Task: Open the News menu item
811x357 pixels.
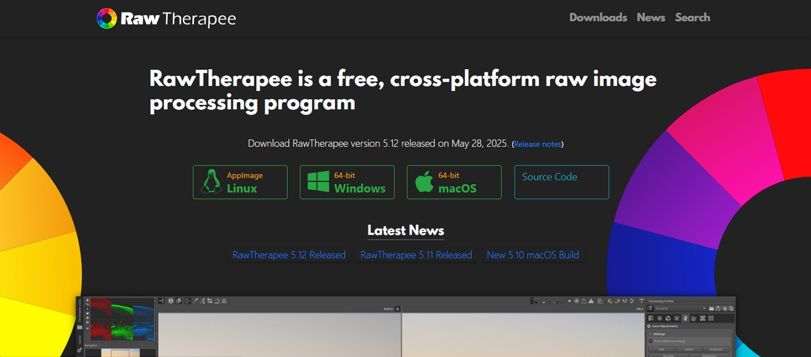Action: [651, 17]
